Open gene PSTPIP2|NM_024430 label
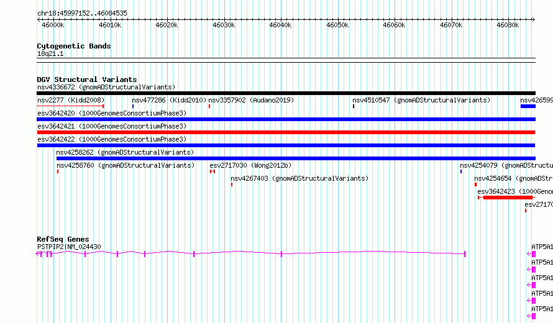 click(69, 247)
